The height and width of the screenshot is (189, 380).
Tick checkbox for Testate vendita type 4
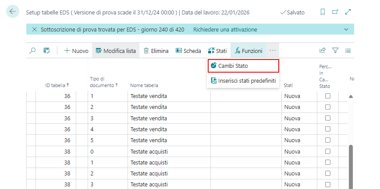328,129
